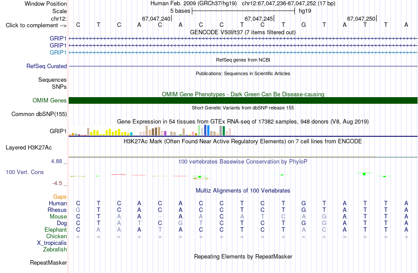The image size is (418, 273).
Task: Click the 67,047,250 ruler coordinate
Action: pos(361,18)
